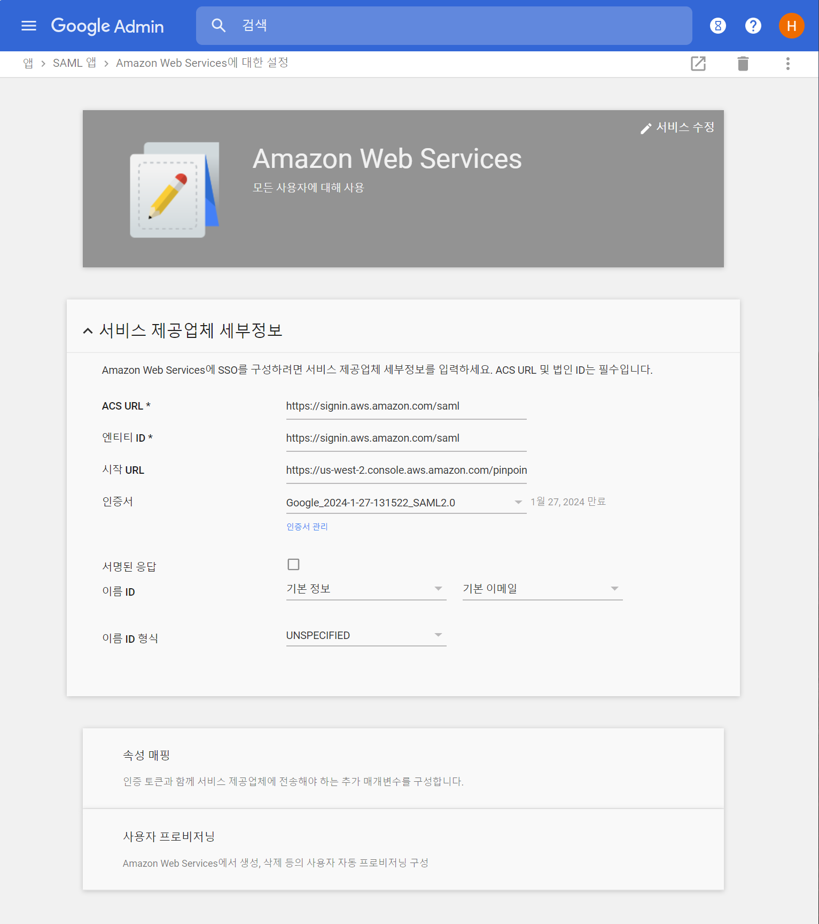Click the search magnifier icon

point(219,25)
